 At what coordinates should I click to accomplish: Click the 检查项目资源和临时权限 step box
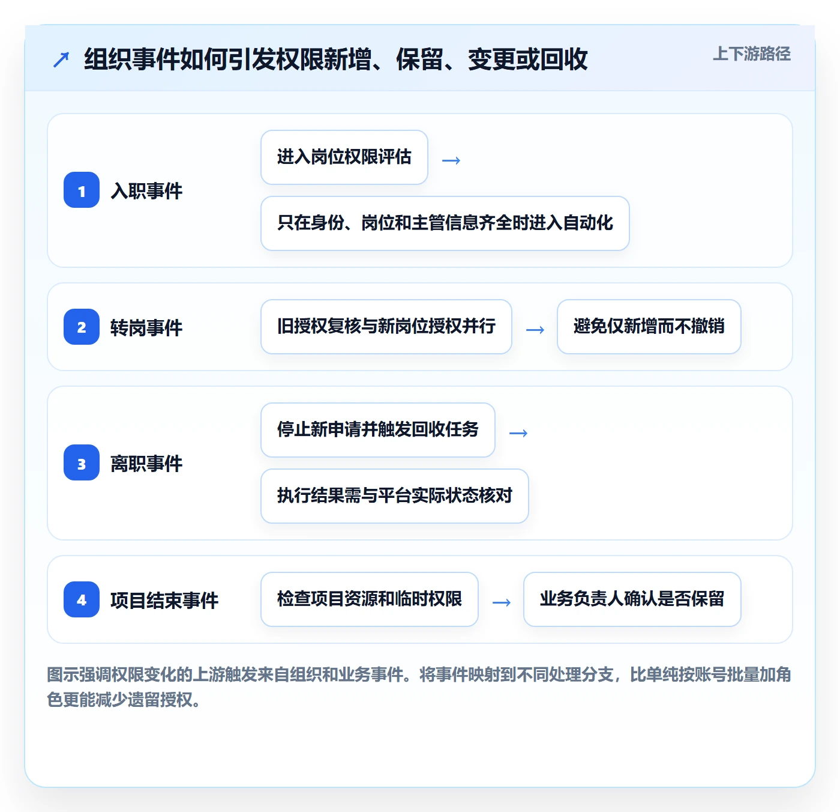pos(370,599)
